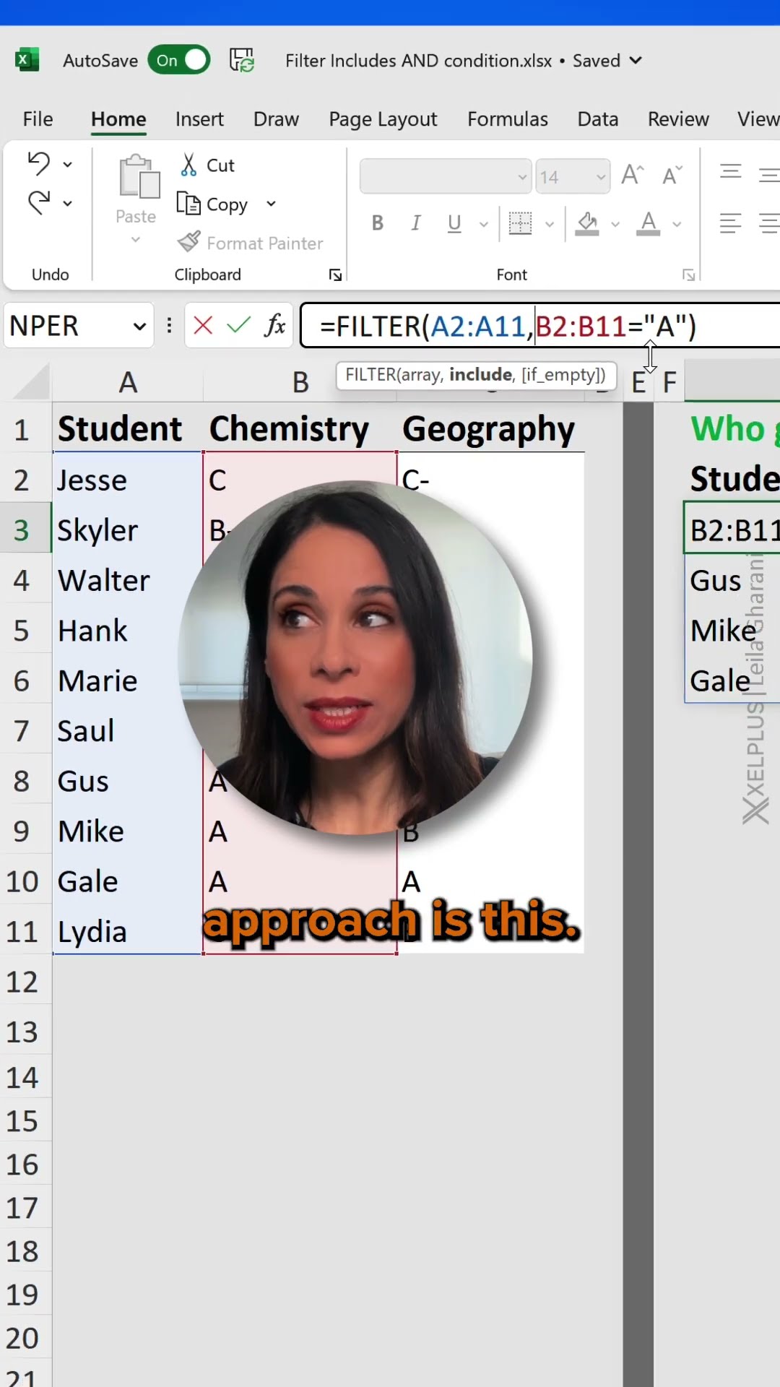Switch to Page Layout tab

point(383,119)
